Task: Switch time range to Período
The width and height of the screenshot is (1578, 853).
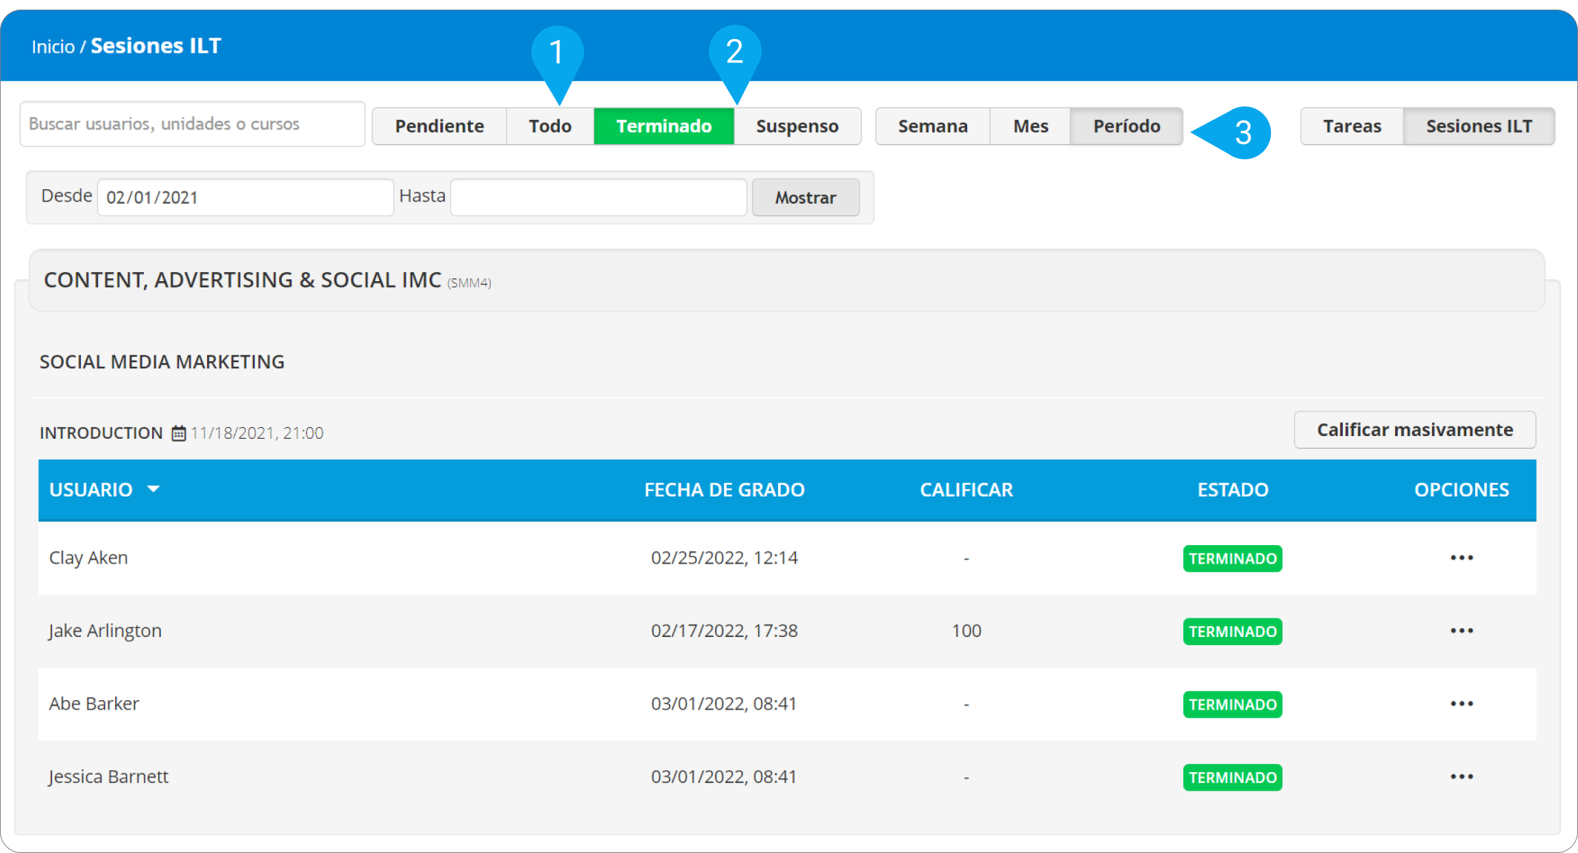Action: tap(1126, 126)
